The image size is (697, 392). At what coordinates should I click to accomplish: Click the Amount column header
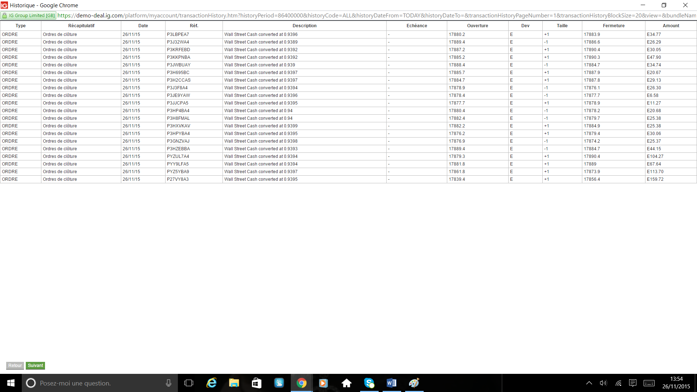[670, 26]
